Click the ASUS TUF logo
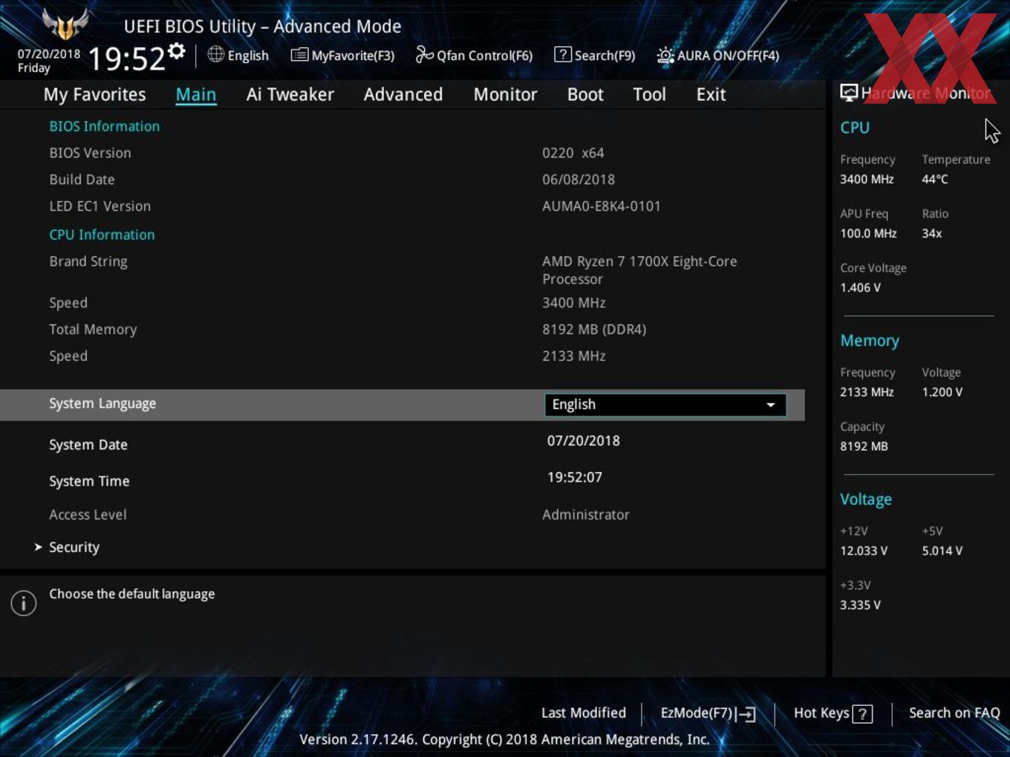Viewport: 1010px width, 757px height. tap(65, 24)
